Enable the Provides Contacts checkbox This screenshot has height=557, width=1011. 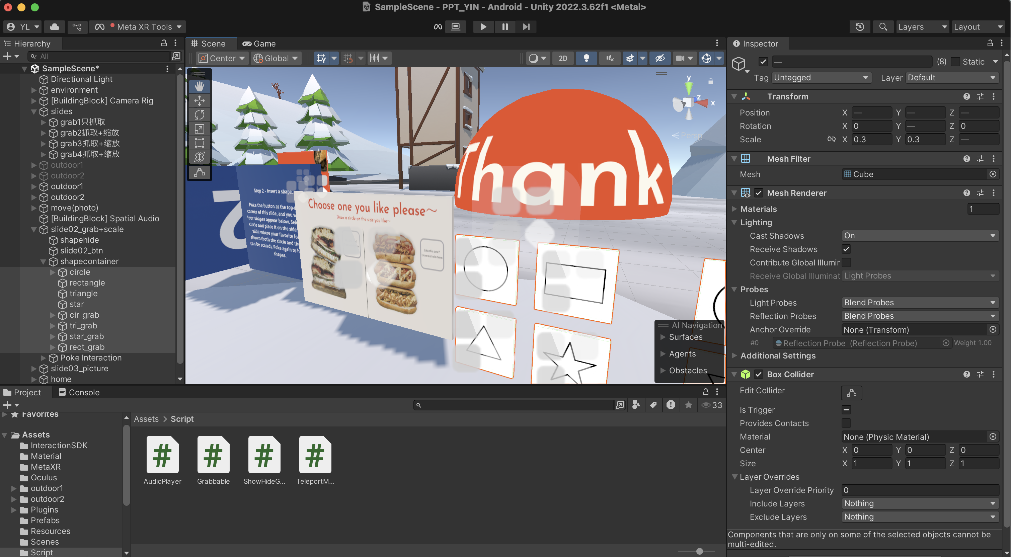coord(846,423)
